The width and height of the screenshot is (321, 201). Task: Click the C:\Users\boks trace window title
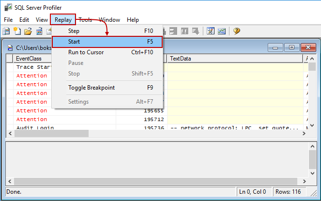tap(34, 48)
